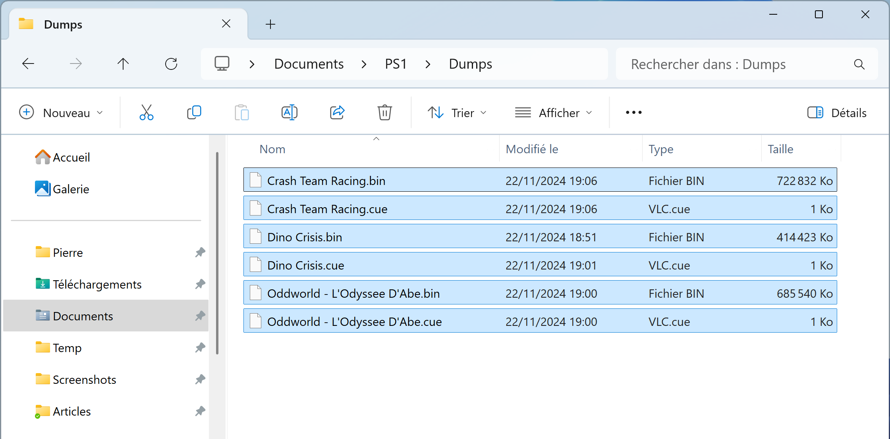Add a new tab with plus button

click(x=270, y=24)
